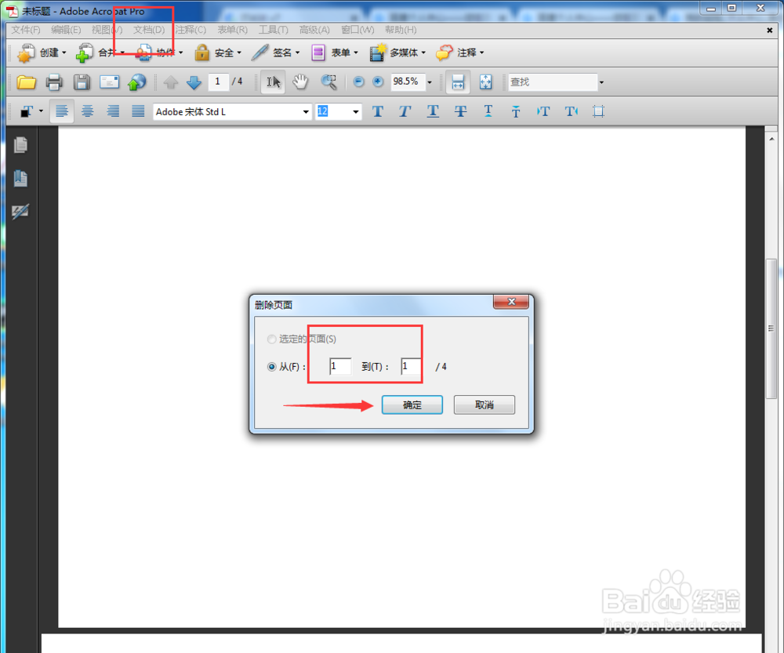
Task: Click the email envelope icon
Action: pos(109,82)
